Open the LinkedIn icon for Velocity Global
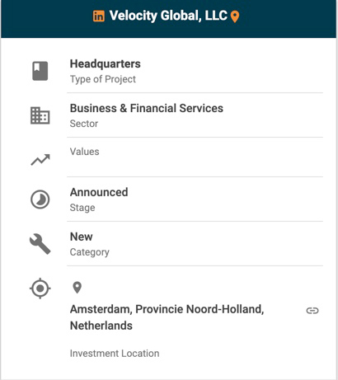This screenshot has width=338, height=380. pyautogui.click(x=99, y=16)
